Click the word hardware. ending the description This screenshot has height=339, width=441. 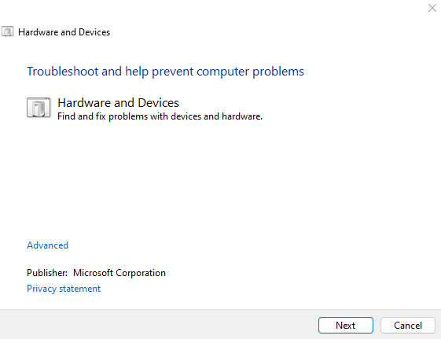point(242,116)
